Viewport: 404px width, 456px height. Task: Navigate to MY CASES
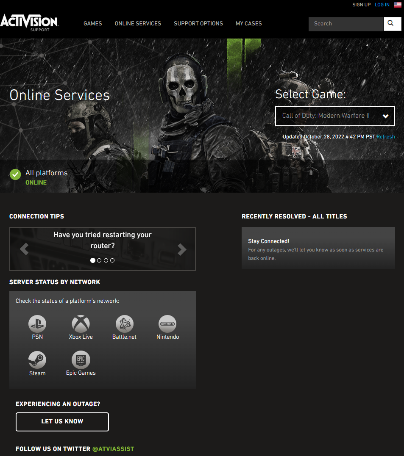pos(248,24)
